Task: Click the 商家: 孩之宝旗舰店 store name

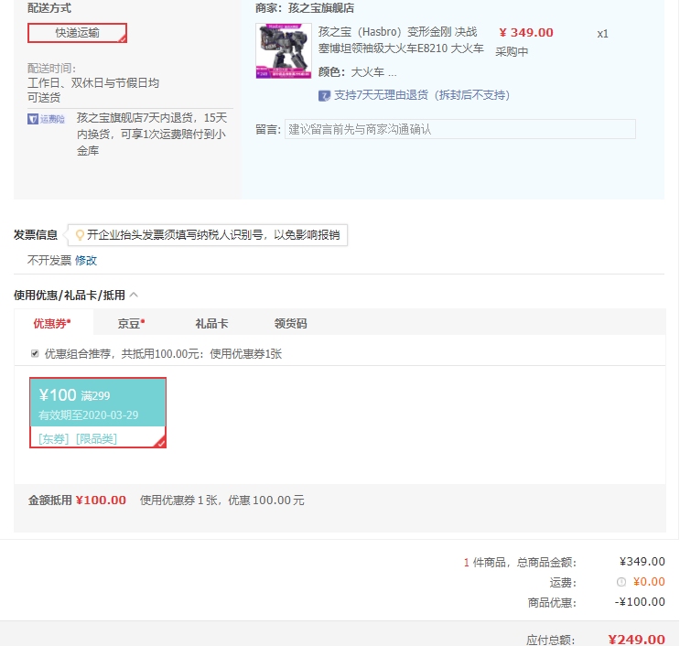Action: click(x=321, y=8)
